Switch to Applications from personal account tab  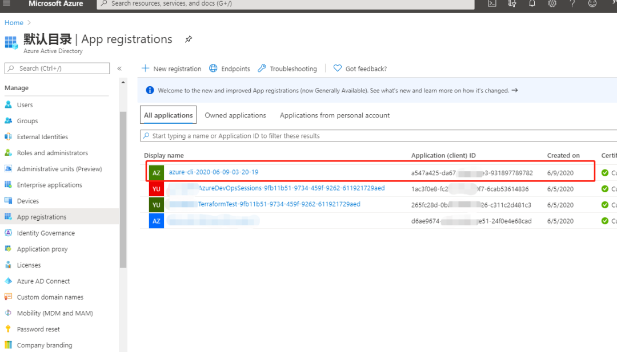pos(335,115)
